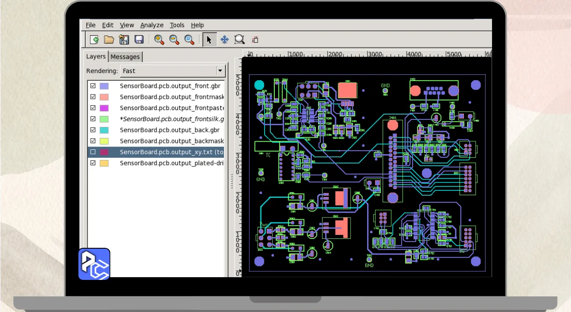The height and width of the screenshot is (312, 571).
Task: Enable the output_xy.txt layer checkbox
Action: (93, 152)
